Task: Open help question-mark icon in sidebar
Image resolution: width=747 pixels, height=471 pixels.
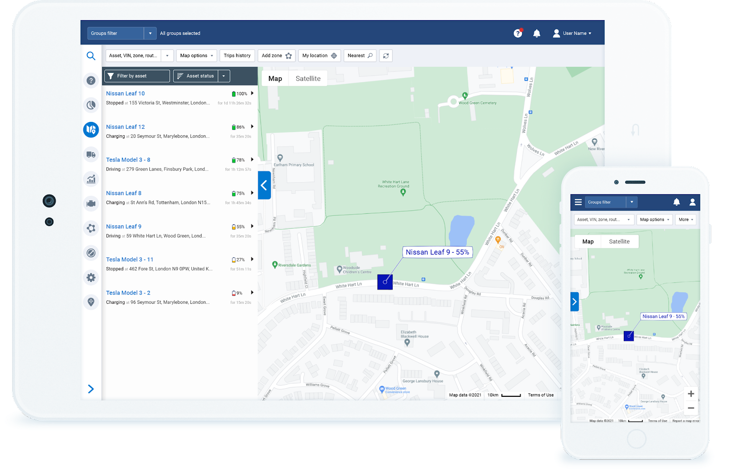Action: click(91, 80)
